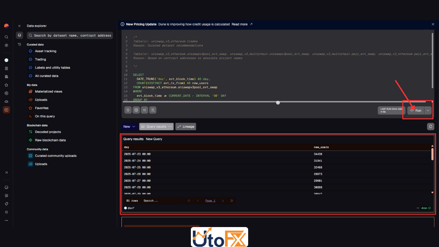Open the star favorites icon in left rail
This screenshot has width=439, height=247.
pyautogui.click(x=6, y=85)
